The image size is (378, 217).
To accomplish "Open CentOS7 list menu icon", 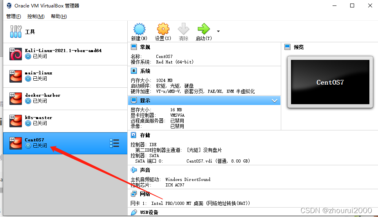I will (x=114, y=143).
